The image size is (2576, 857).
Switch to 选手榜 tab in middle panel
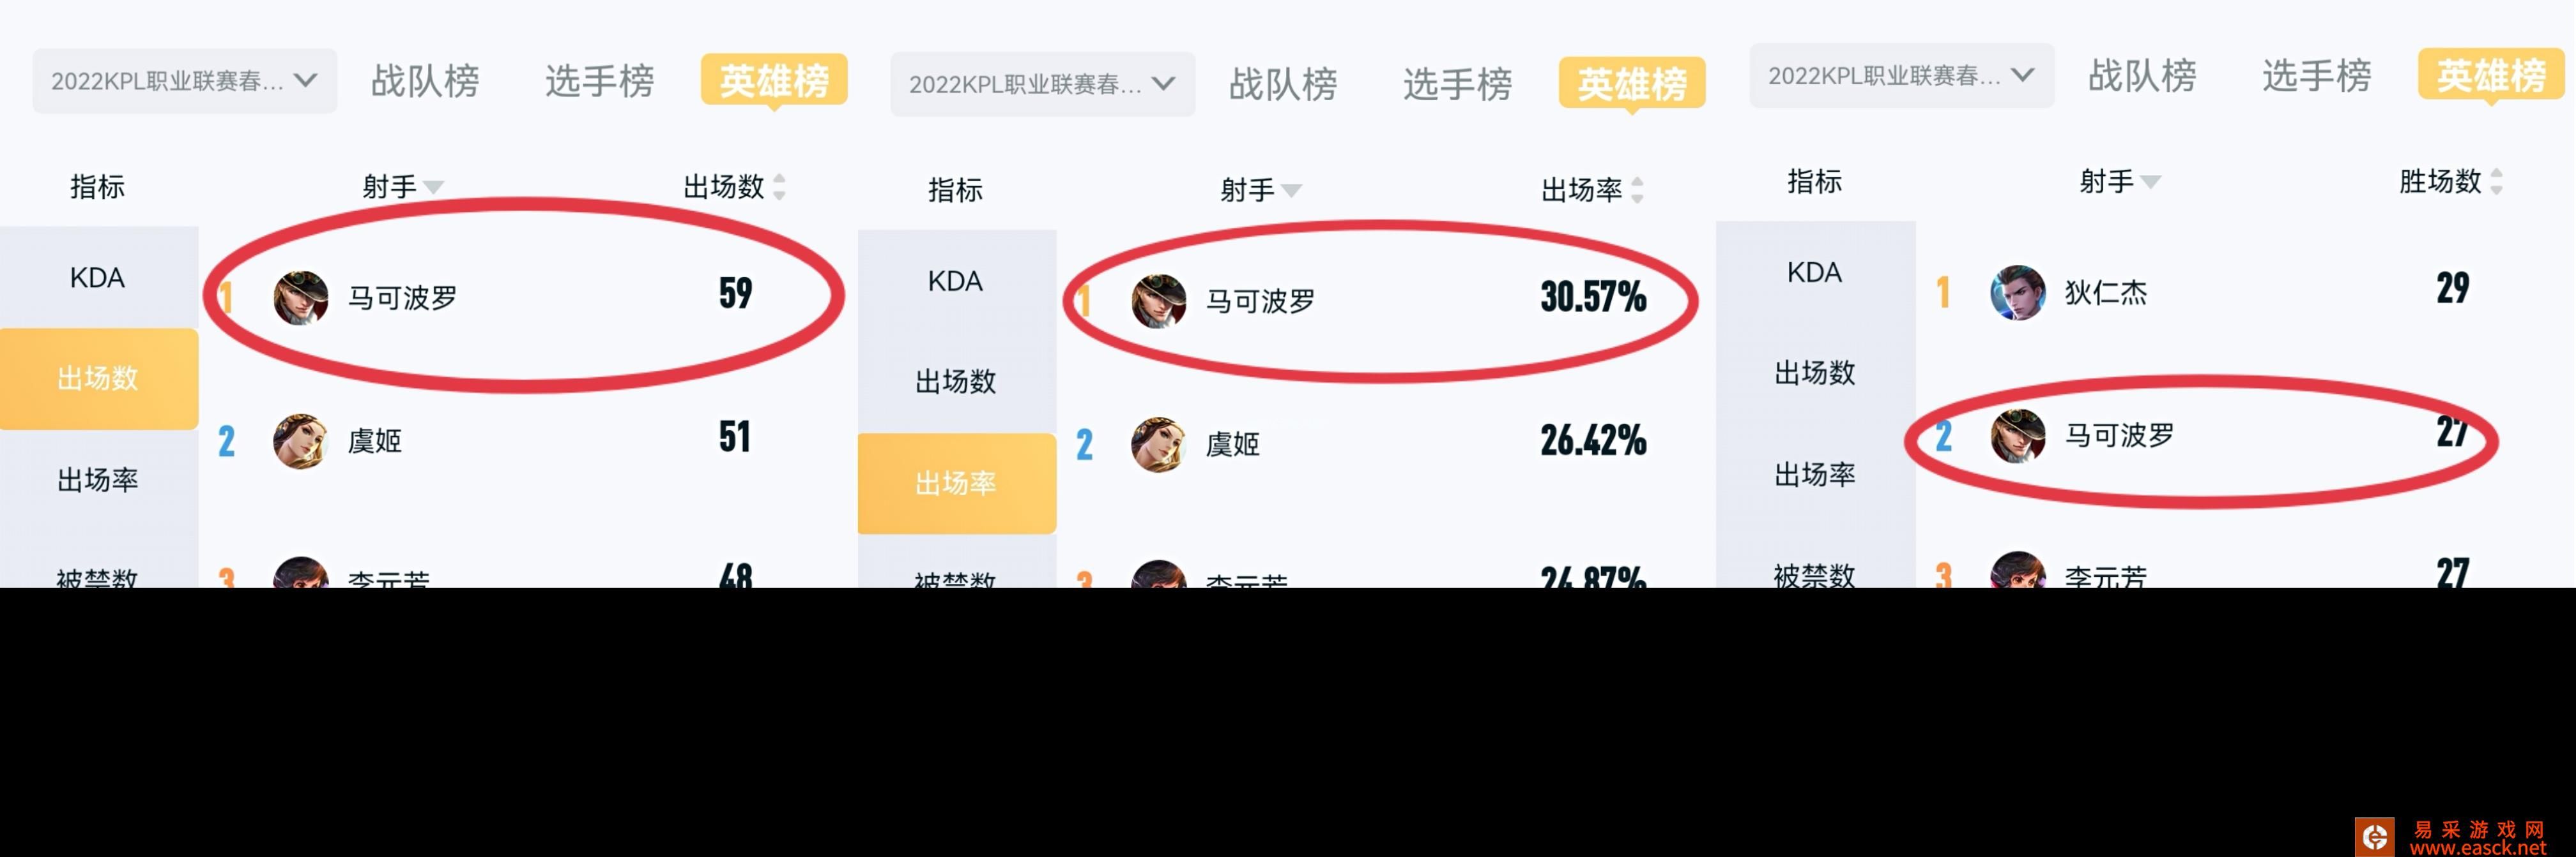point(1457,84)
